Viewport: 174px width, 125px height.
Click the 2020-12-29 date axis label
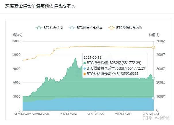[x=41, y=114]
